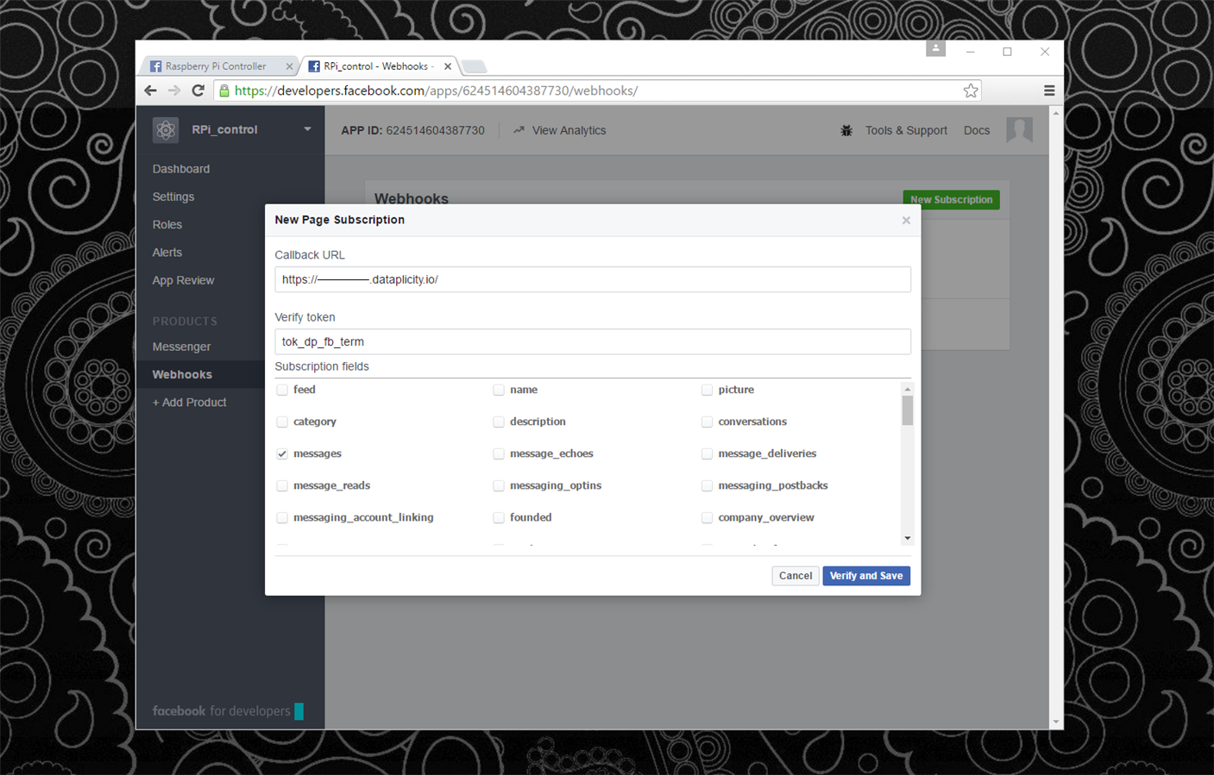Open Alerts in the sidebar

pos(167,253)
